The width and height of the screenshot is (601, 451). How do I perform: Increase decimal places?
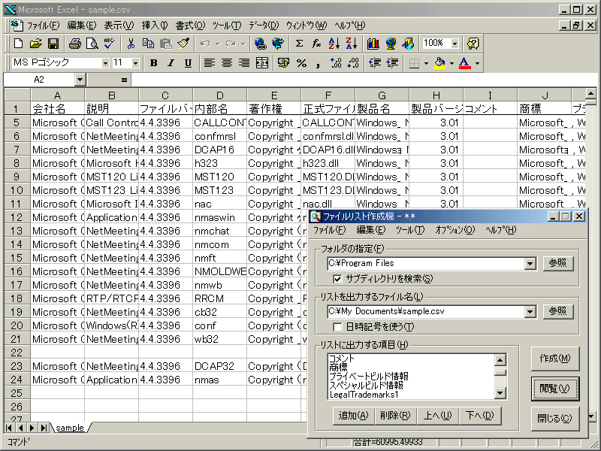336,63
